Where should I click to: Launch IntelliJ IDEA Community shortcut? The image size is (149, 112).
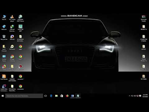4,88
